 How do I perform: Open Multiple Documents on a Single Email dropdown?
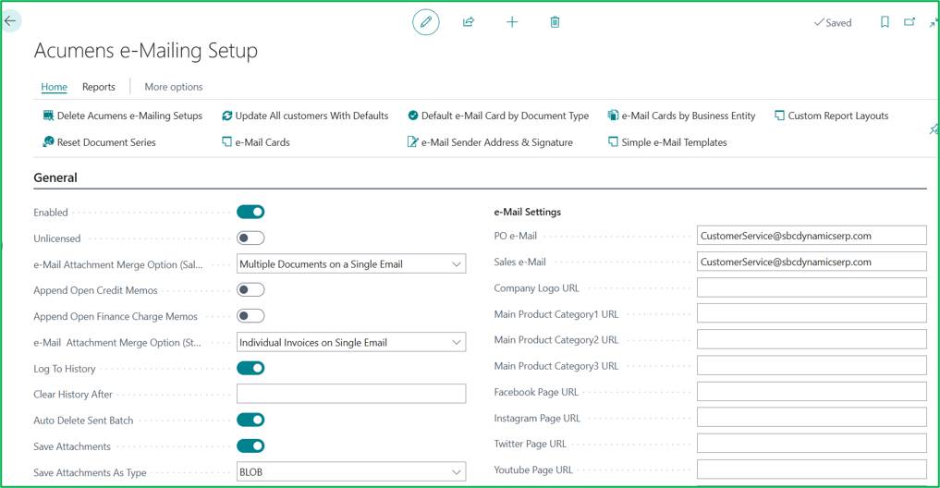(x=351, y=263)
